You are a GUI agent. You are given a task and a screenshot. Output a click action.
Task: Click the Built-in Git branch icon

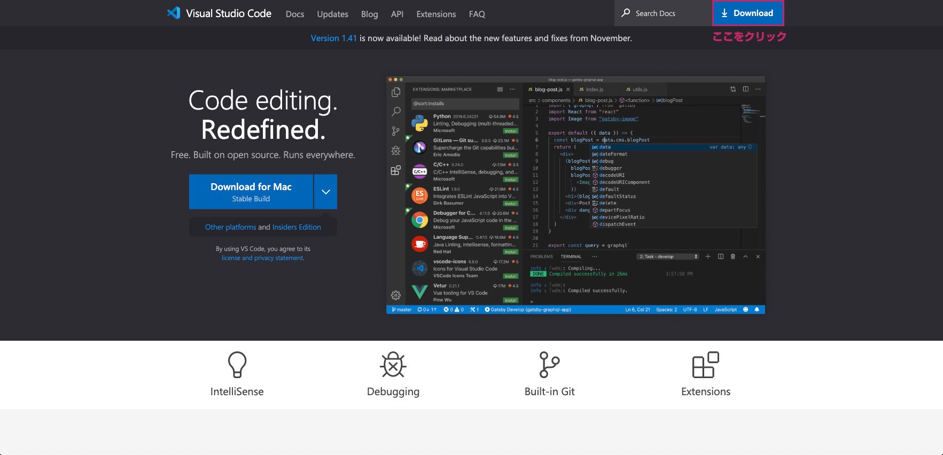click(x=549, y=364)
